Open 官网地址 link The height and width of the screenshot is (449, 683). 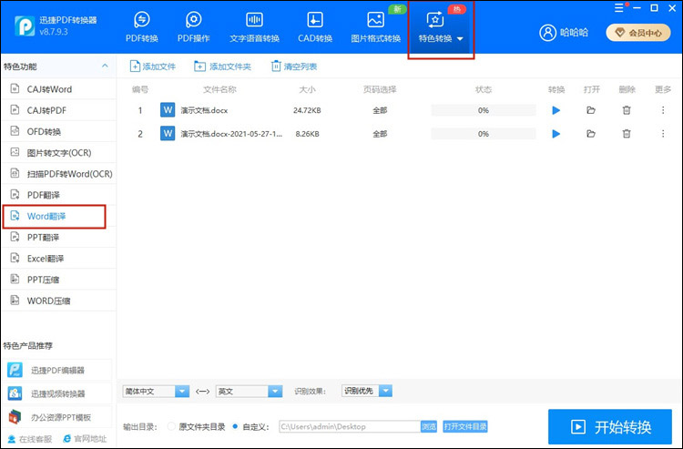[x=85, y=439]
